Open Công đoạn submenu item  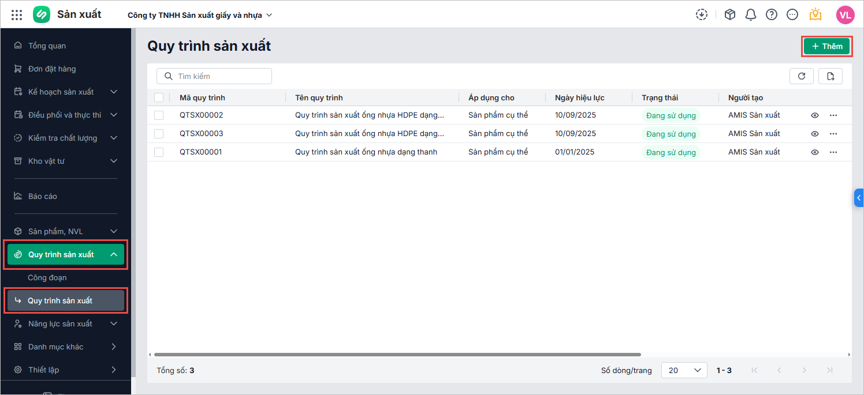66,277
